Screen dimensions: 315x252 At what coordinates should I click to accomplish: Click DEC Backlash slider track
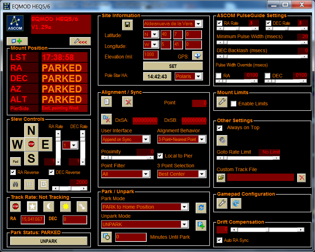click(262, 56)
